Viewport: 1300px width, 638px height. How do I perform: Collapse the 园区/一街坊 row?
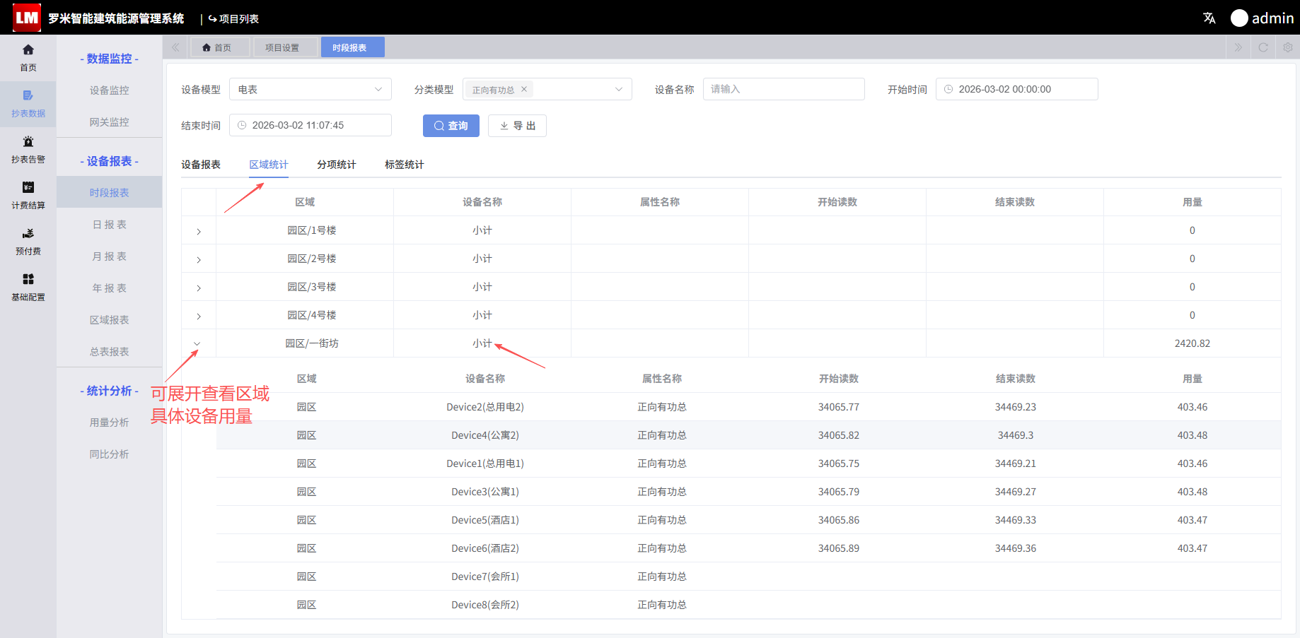197,343
